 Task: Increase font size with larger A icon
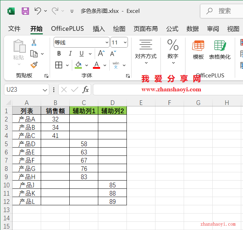click(x=101, y=54)
